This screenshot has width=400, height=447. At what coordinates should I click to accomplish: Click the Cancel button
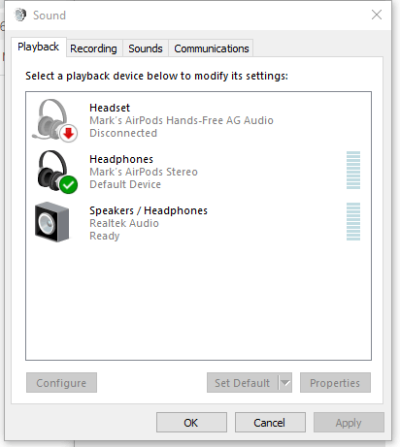[270, 423]
